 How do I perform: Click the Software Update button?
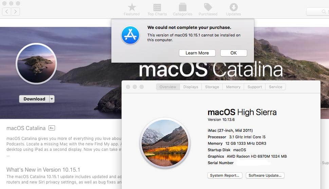click(x=265, y=175)
